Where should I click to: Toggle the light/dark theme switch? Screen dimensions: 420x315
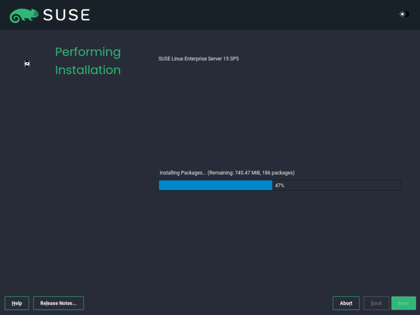click(x=404, y=14)
